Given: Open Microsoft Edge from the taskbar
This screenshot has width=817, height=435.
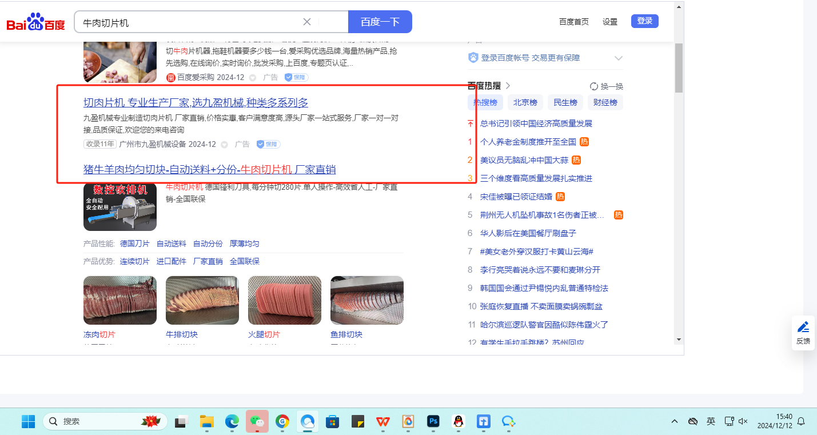Looking at the screenshot, I should coord(232,422).
